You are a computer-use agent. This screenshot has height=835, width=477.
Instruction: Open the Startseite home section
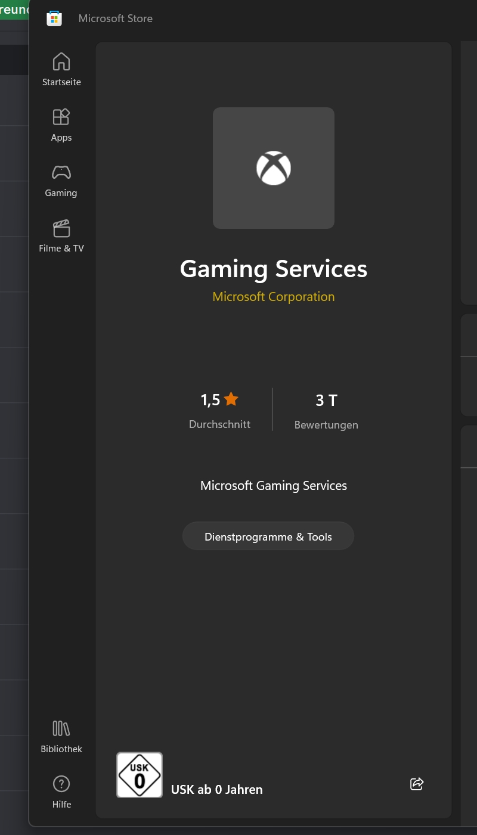61,70
